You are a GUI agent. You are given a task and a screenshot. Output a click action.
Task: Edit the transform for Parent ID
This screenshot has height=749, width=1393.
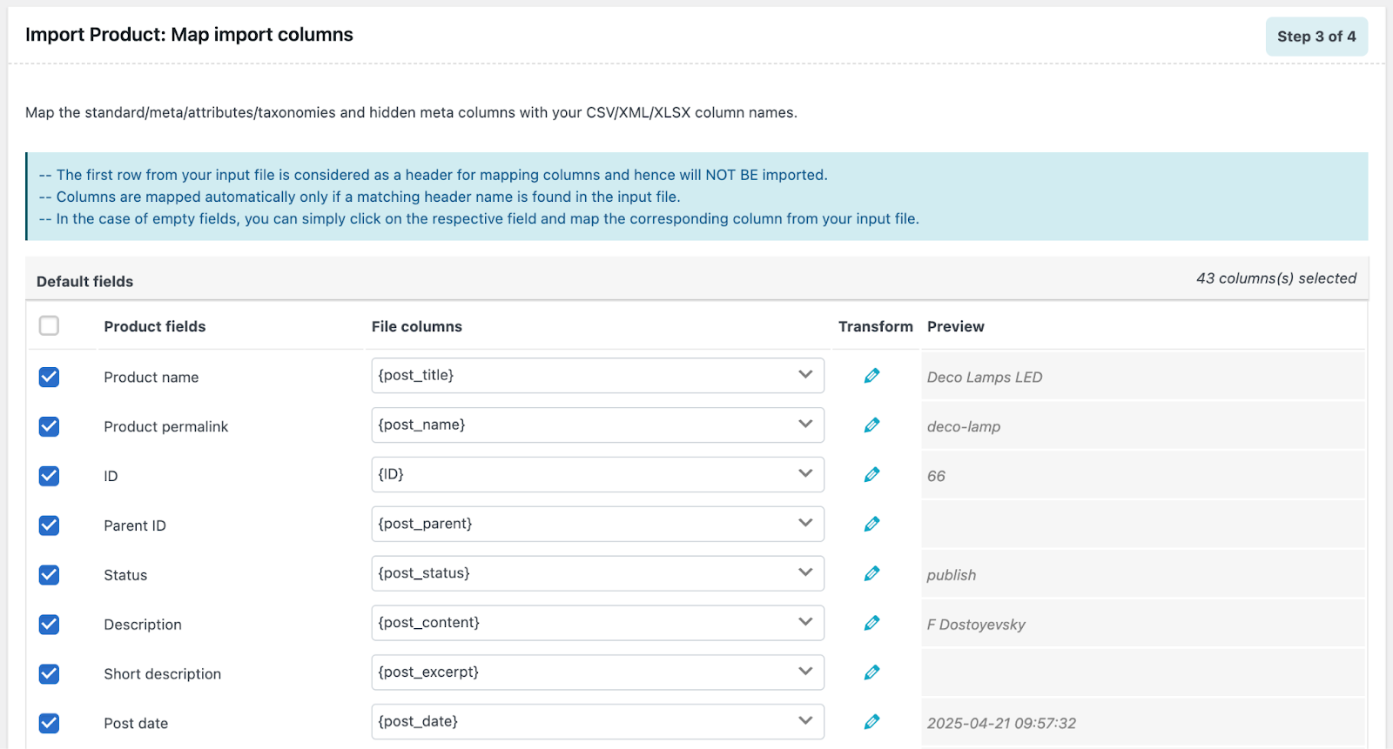(x=871, y=525)
